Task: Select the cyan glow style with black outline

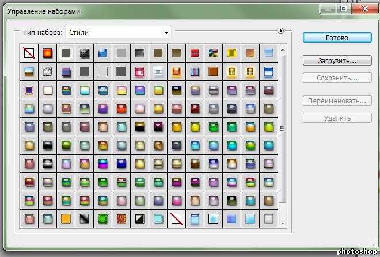Action: pos(213,219)
